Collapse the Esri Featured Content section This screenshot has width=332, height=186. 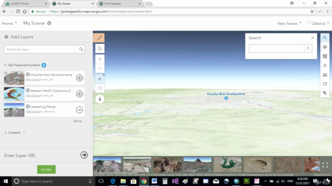(5, 65)
